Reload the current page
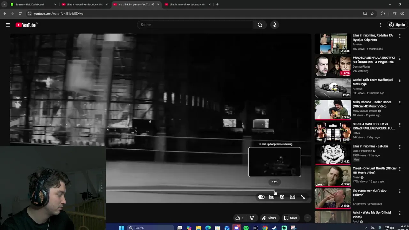Image resolution: width=409 pixels, height=230 pixels. pos(20,13)
